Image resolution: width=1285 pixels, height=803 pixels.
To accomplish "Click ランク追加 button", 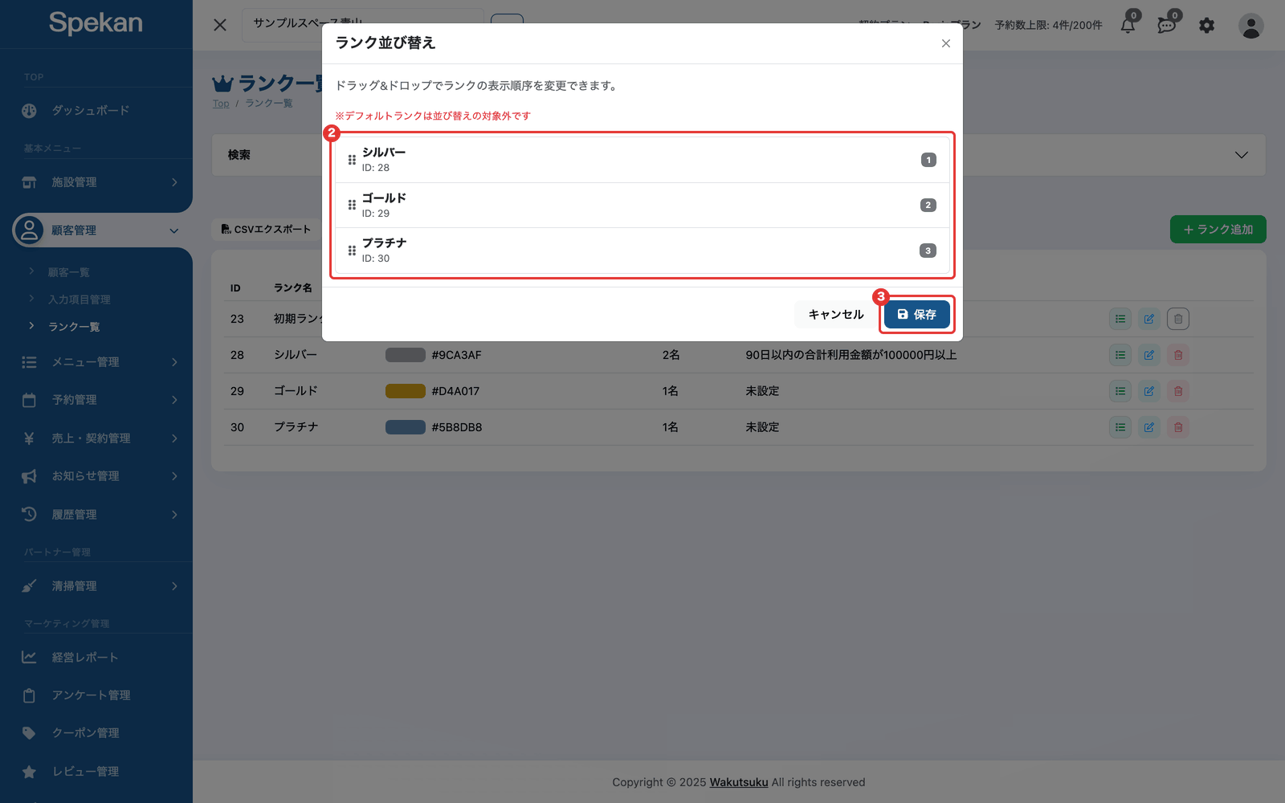I will 1218,230.
